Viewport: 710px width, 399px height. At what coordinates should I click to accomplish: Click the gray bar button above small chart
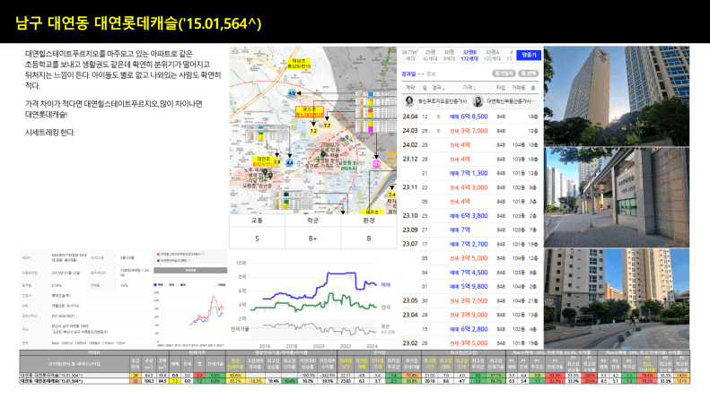[x=190, y=270]
